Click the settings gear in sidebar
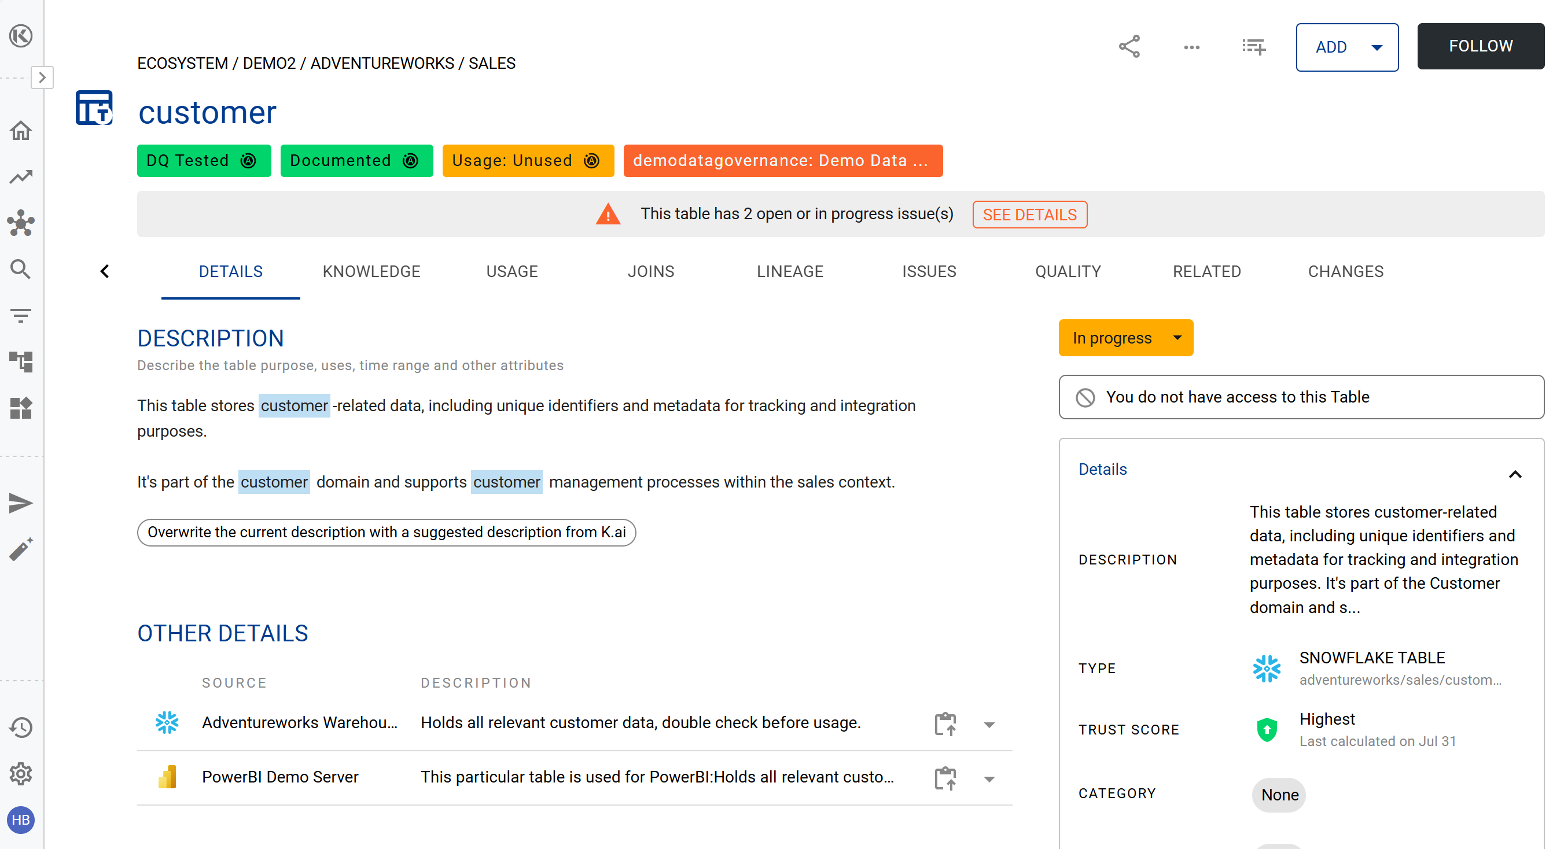This screenshot has width=1553, height=849. tap(21, 774)
